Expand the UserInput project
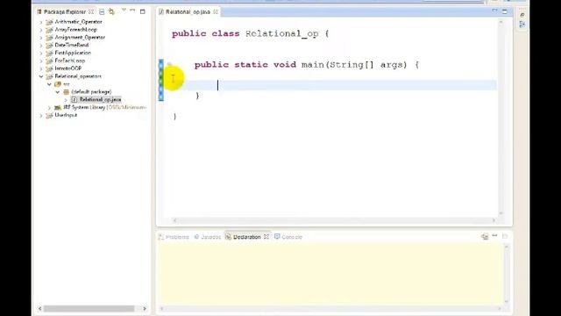 tap(41, 115)
